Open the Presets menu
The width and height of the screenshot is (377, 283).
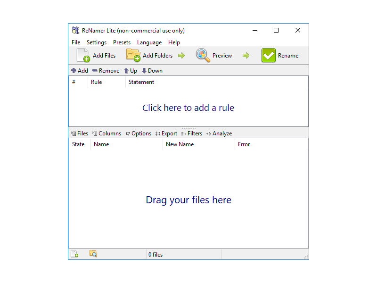(x=122, y=42)
